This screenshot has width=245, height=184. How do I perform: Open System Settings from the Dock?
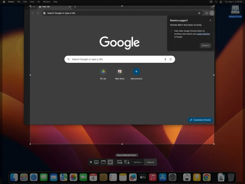tap(173, 177)
